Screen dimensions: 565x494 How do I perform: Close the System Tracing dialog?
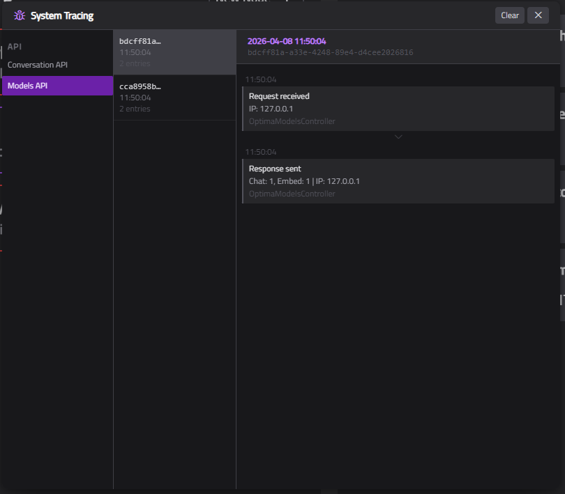538,15
